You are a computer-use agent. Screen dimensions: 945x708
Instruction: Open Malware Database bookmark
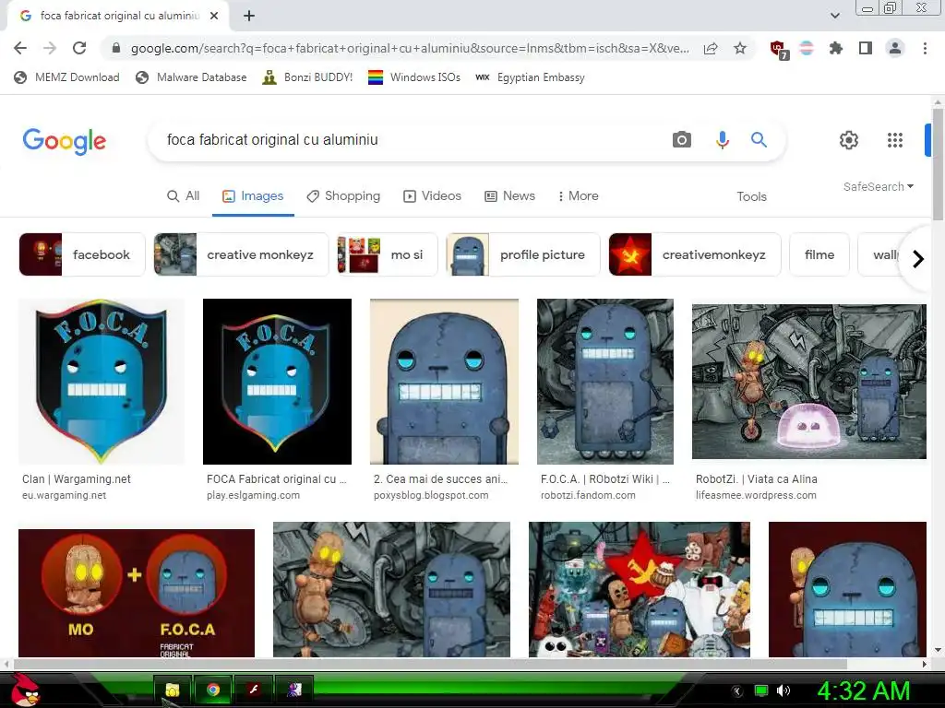click(x=191, y=77)
